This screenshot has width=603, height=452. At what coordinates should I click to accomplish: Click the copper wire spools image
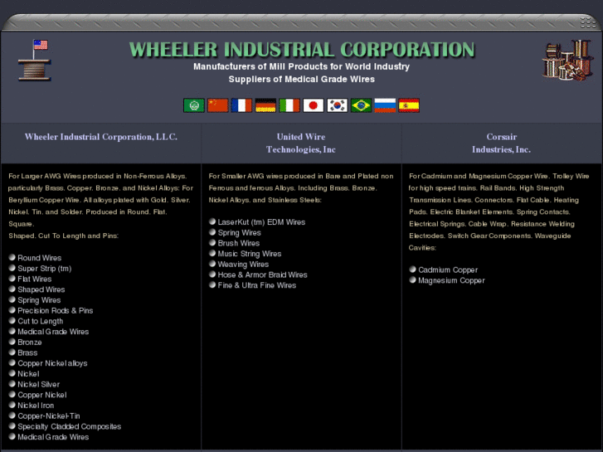(568, 60)
